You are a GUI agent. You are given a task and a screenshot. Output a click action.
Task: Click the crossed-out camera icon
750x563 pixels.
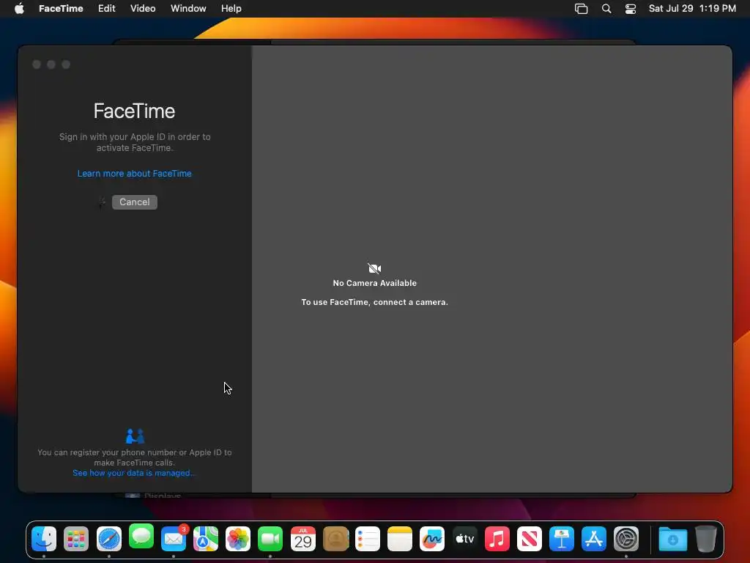point(374,268)
